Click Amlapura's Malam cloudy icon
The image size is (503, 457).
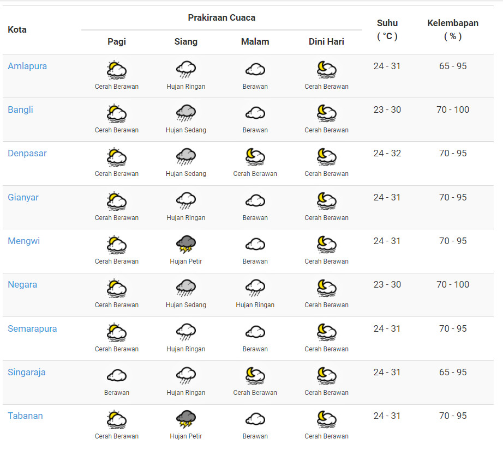(x=255, y=70)
